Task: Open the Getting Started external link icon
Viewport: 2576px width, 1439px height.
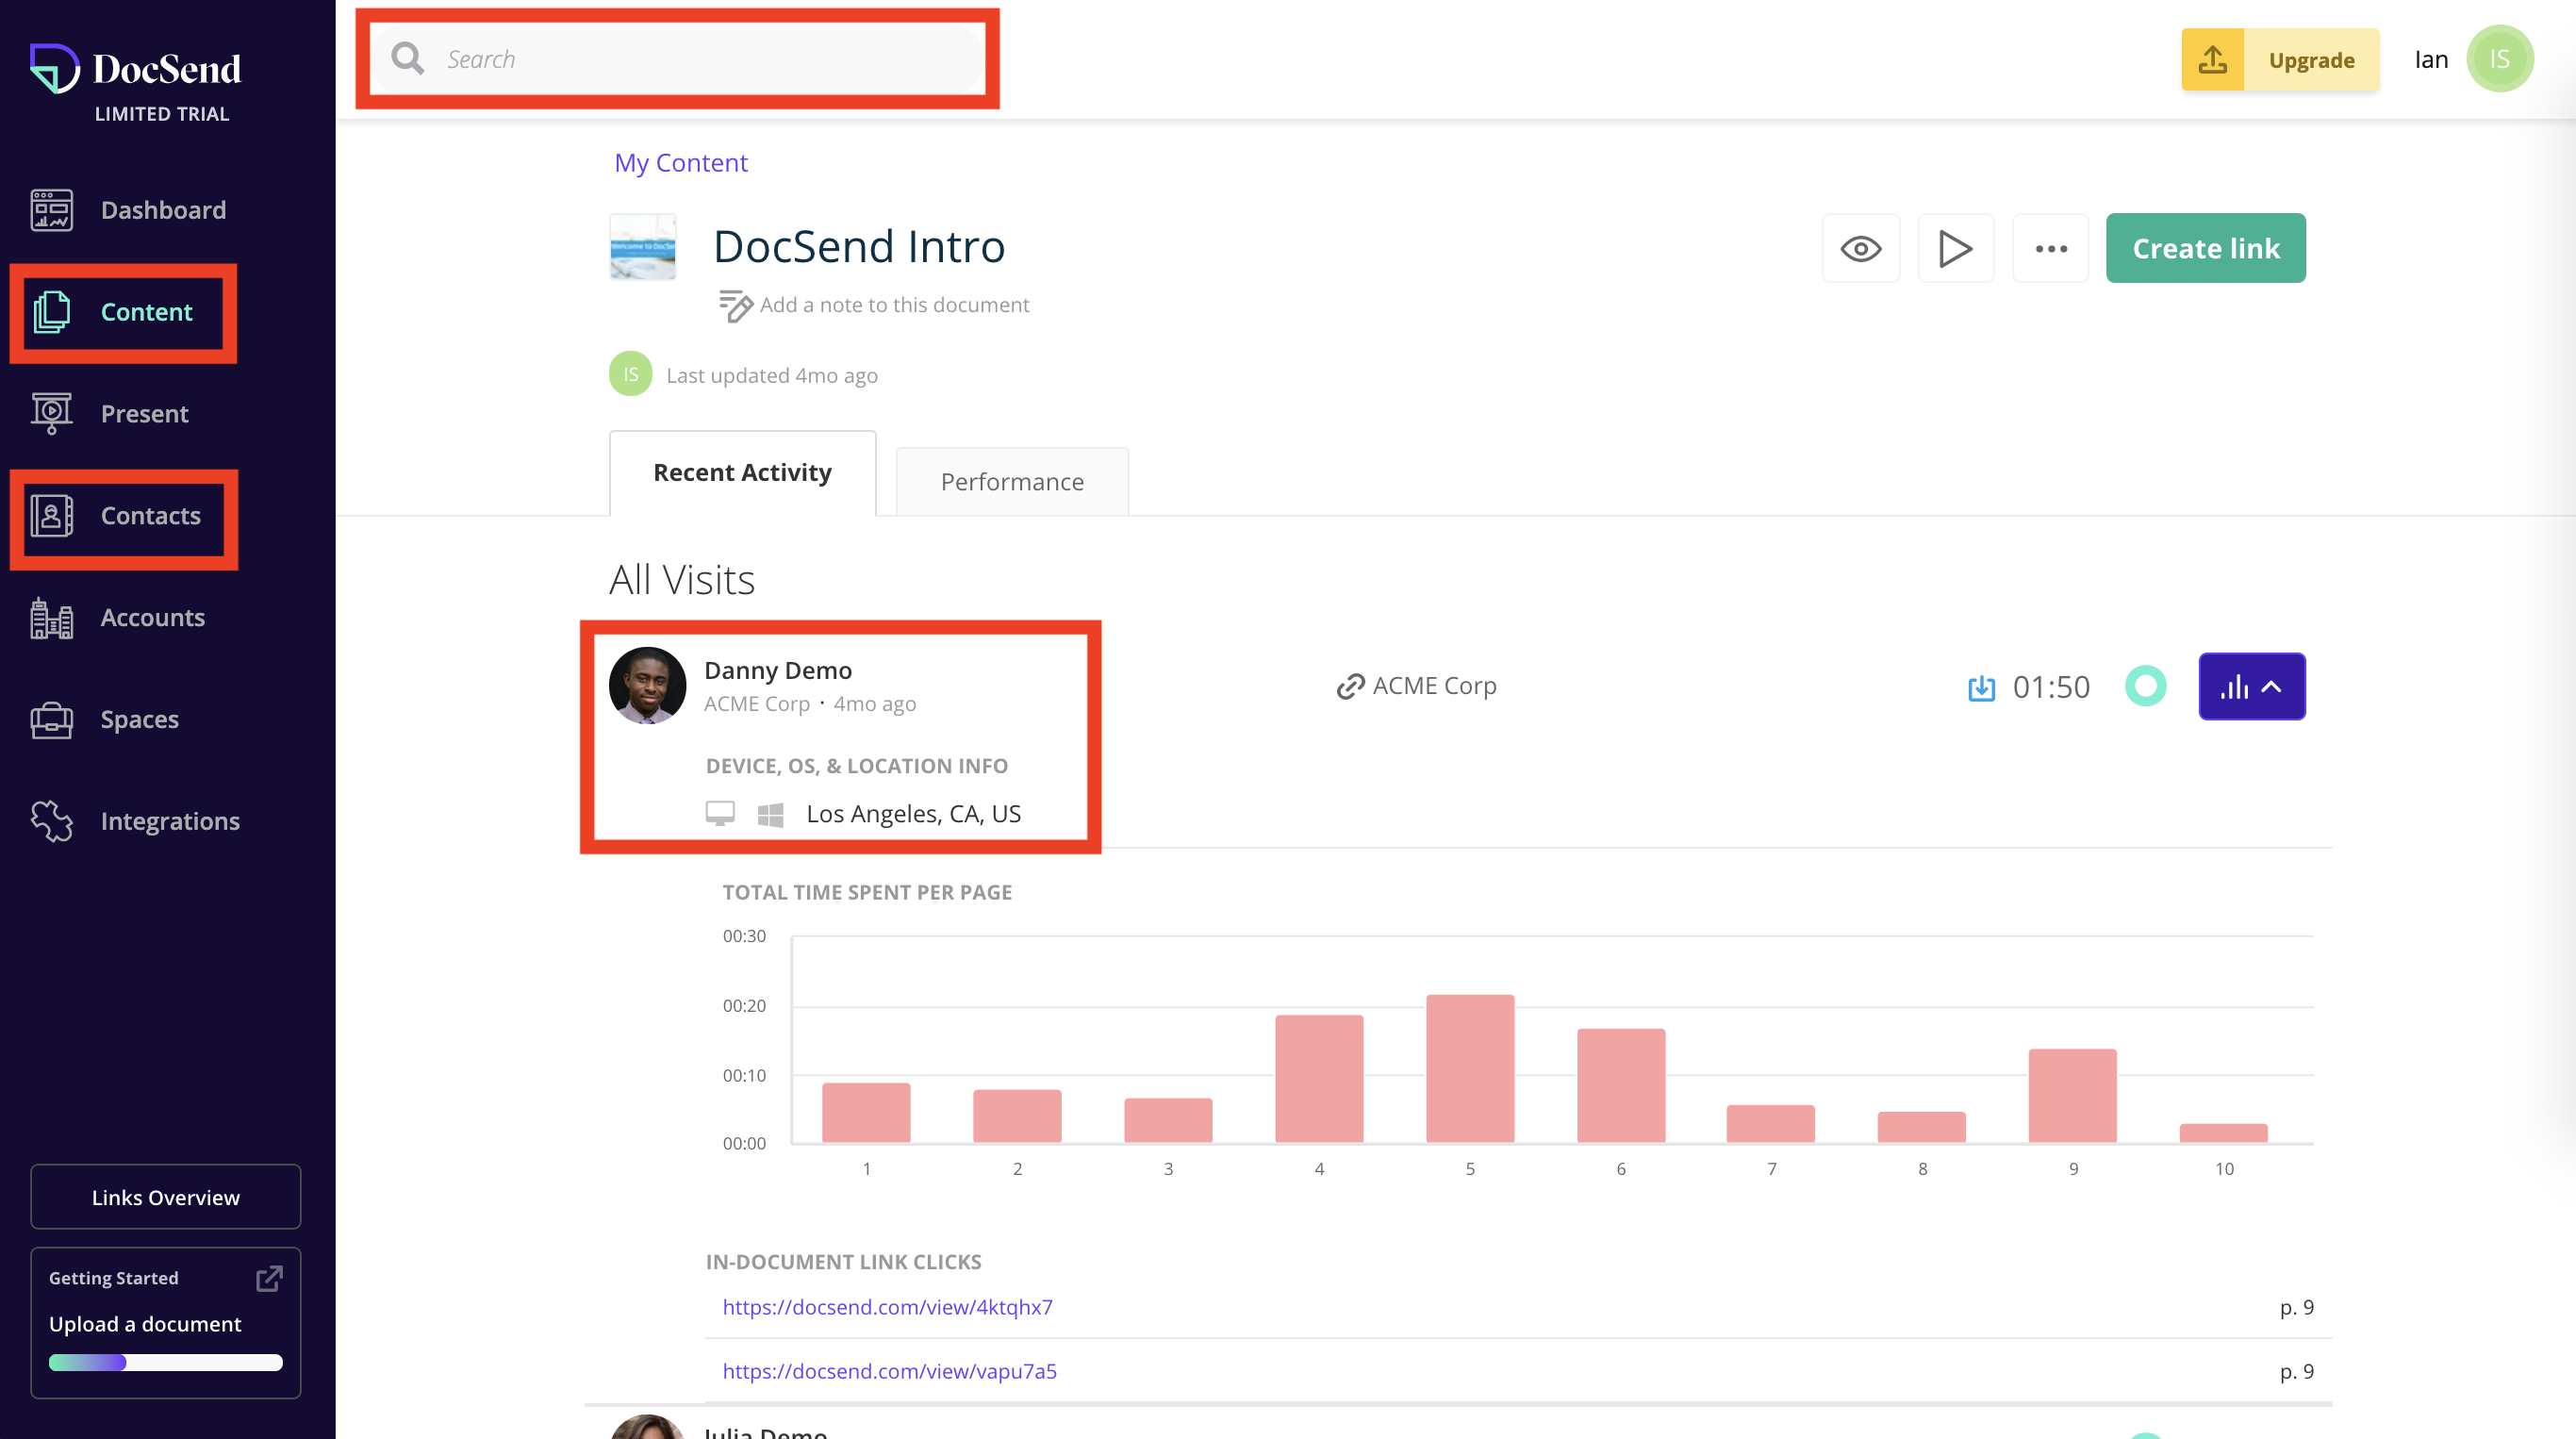Action: pyautogui.click(x=269, y=1278)
